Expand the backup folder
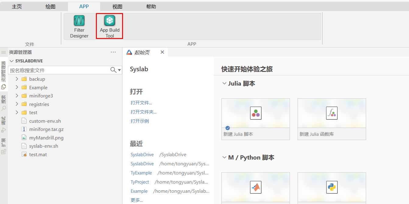The image size is (409, 204). tap(17, 79)
